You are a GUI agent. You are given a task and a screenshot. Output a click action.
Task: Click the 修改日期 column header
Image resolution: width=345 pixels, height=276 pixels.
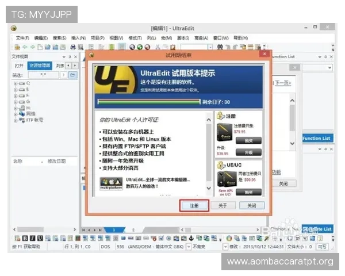[57, 161]
